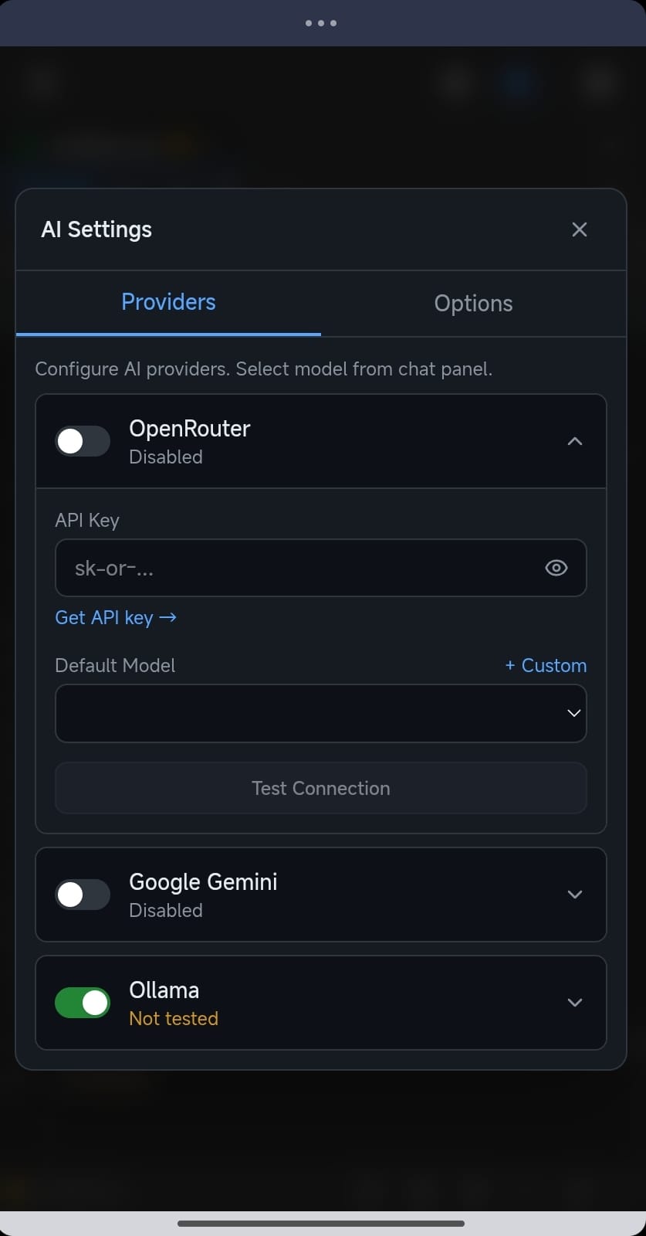
Task: Click the OpenRouter provider title
Action: coord(189,428)
